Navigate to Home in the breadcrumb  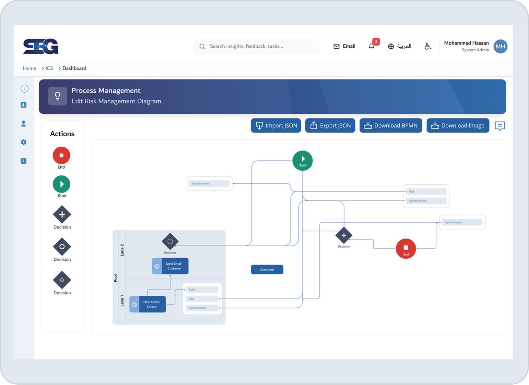(x=29, y=68)
